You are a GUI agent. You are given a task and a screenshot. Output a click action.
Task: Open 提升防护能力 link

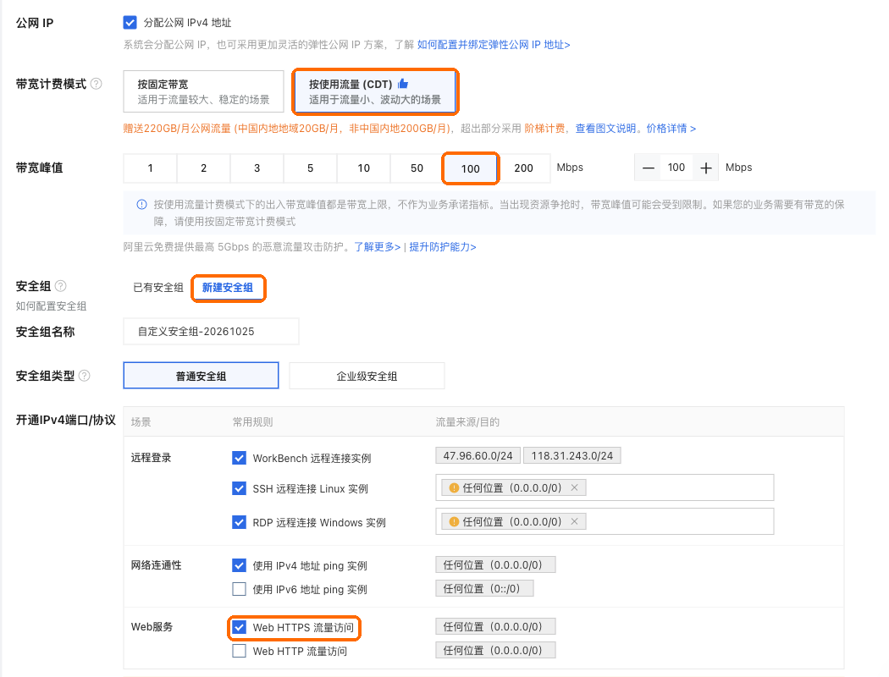point(442,247)
